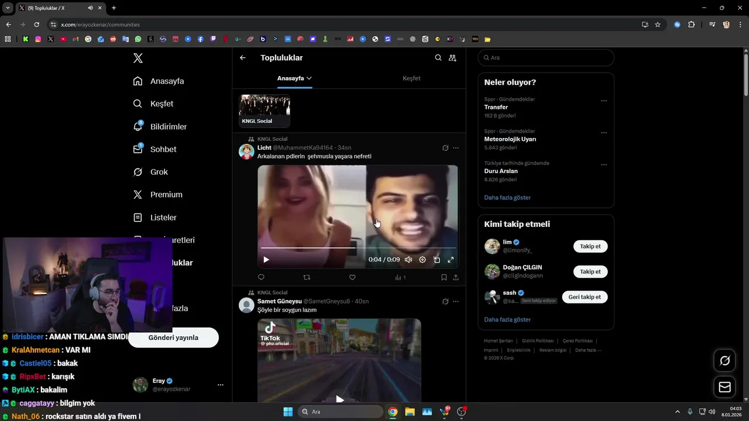
Task: Open Grok icon on Samet Güneysu's post
Action: 445,302
